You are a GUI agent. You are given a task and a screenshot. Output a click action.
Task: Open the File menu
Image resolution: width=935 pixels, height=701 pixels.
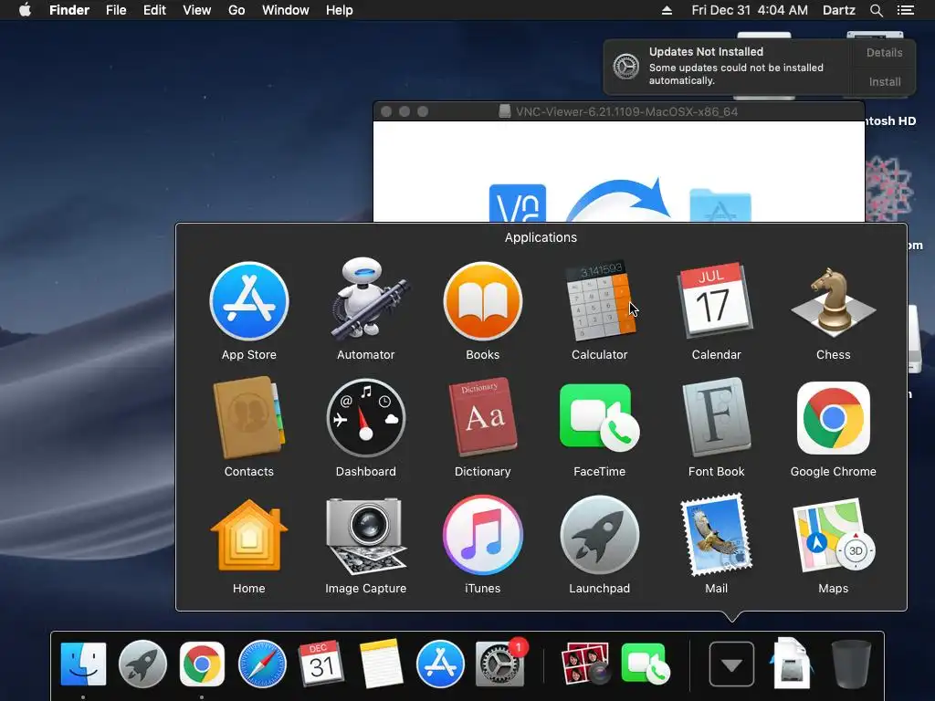116,10
